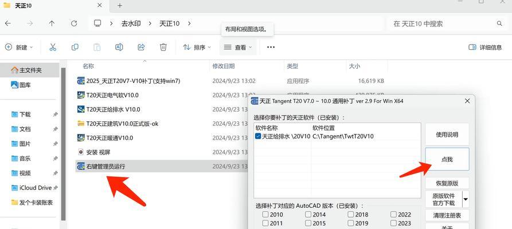Image resolution: width=512 pixels, height=229 pixels.
Task: Rename the selected file using toolbar icon
Action: [x=119, y=48]
